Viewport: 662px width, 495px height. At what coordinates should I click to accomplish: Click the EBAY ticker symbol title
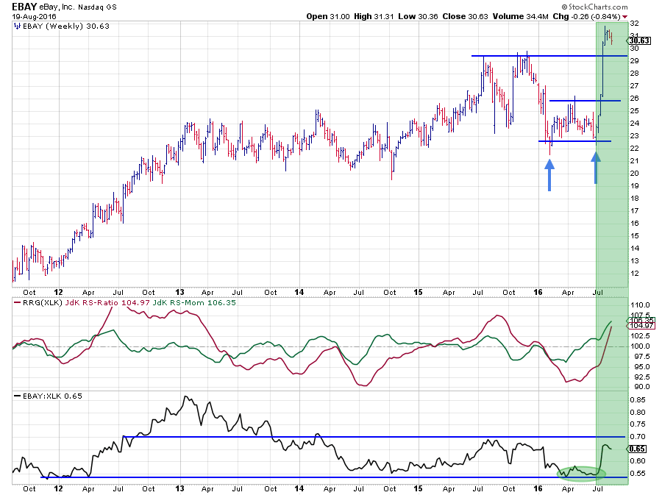[x=25, y=6]
